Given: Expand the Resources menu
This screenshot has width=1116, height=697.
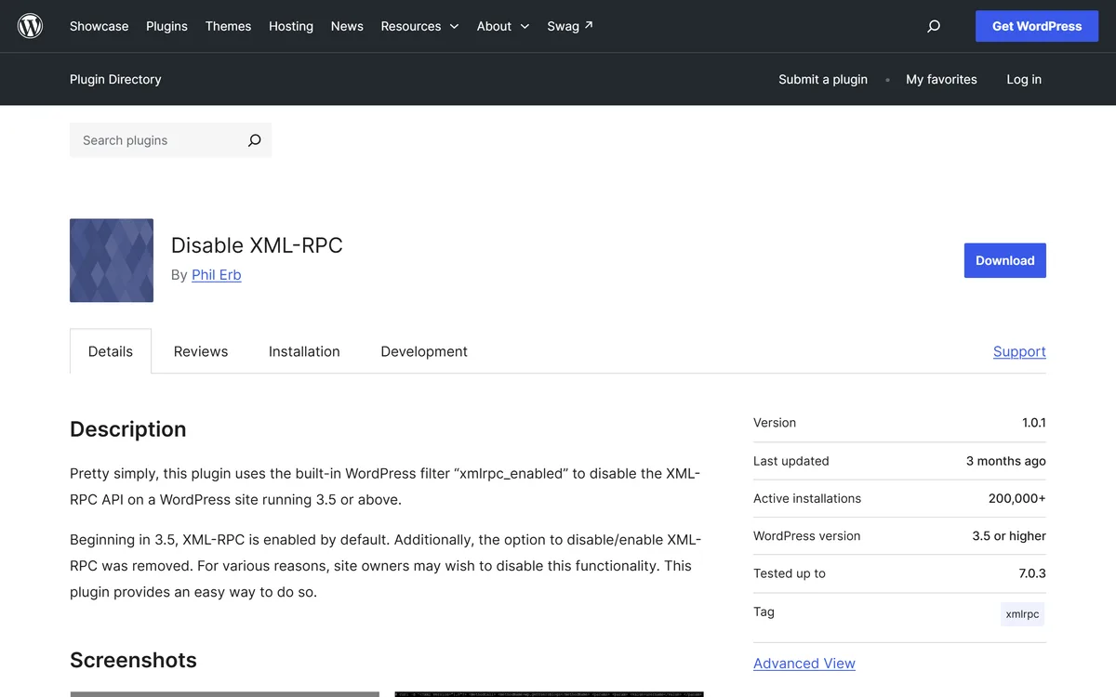Looking at the screenshot, I should (419, 26).
